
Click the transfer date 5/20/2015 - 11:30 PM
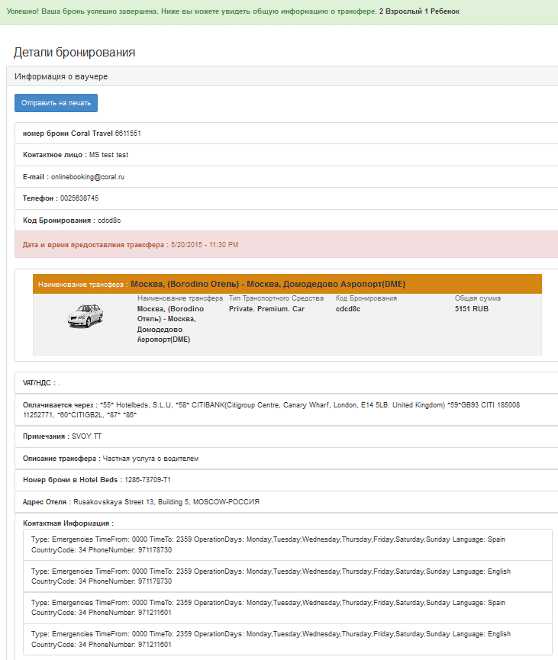tap(205, 245)
